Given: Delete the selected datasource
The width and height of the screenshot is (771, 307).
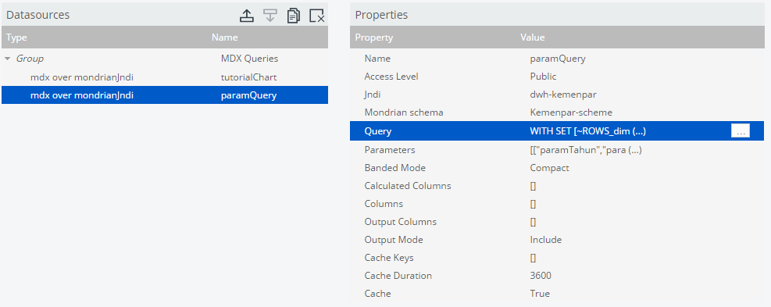Looking at the screenshot, I should [x=316, y=16].
